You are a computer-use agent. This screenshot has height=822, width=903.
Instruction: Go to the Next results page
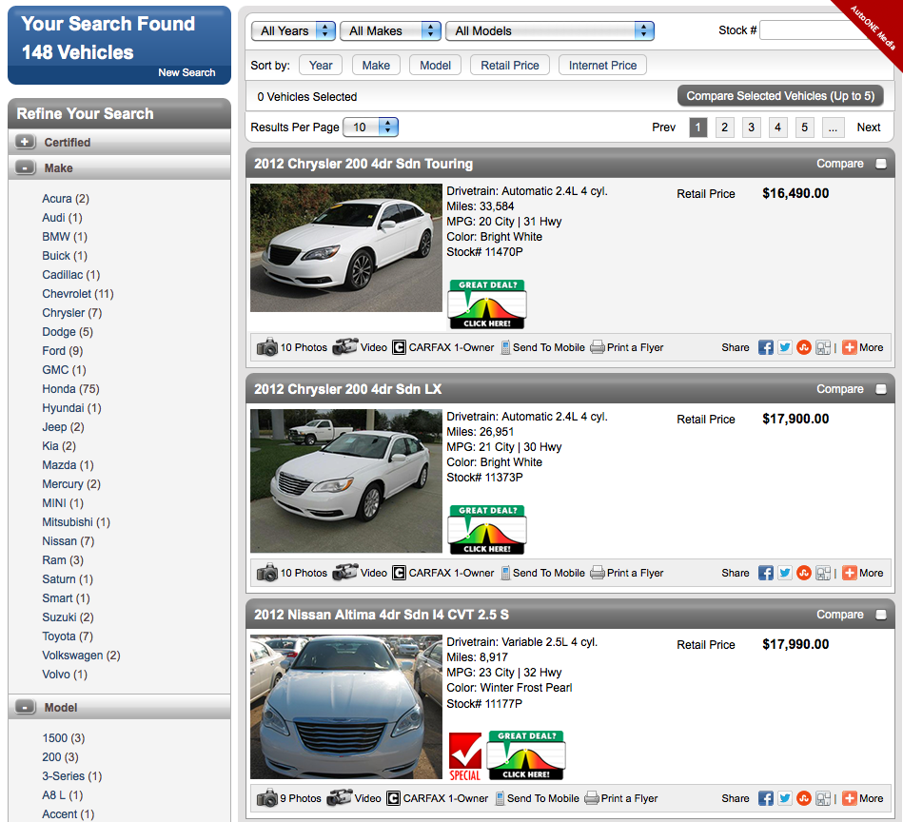click(869, 127)
